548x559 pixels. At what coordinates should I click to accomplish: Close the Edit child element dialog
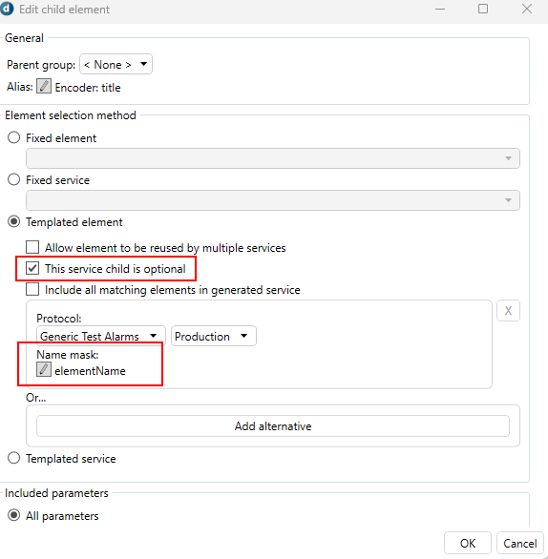coord(527,9)
